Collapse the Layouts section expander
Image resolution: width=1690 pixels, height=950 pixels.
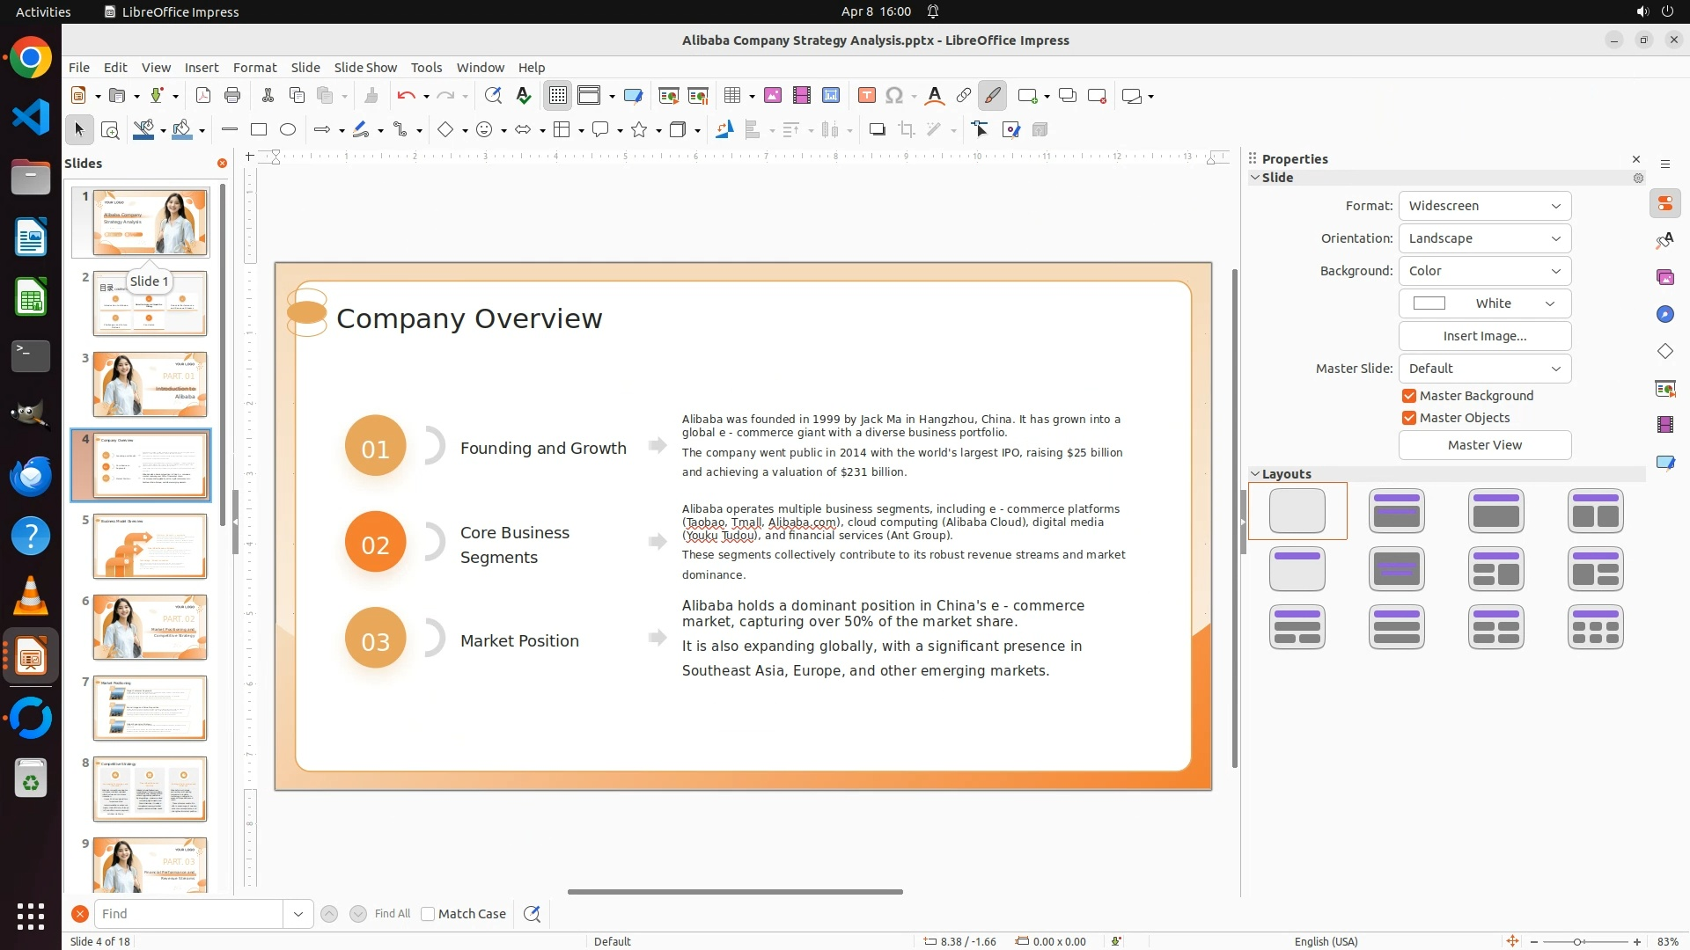(x=1255, y=474)
